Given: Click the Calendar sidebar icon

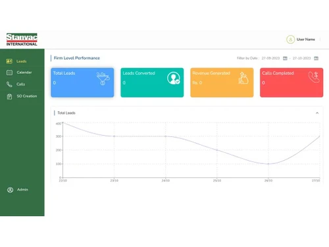Looking at the screenshot, I should [x=9, y=72].
